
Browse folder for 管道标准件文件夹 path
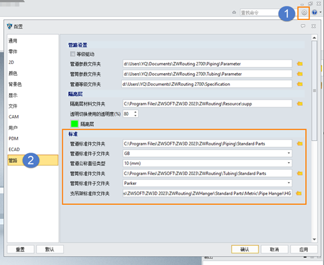299,143
